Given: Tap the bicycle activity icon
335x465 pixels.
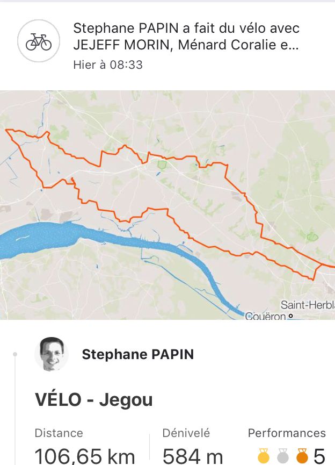Looking at the screenshot, I should [x=38, y=42].
